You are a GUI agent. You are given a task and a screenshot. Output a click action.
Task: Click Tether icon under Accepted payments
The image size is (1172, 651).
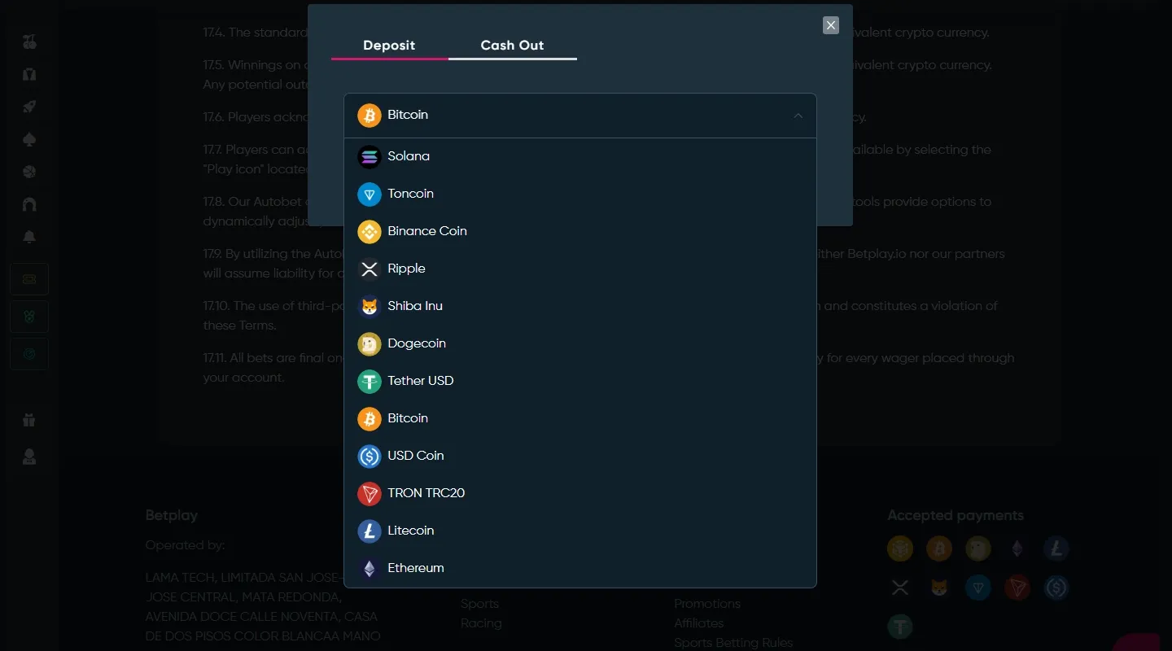(900, 627)
